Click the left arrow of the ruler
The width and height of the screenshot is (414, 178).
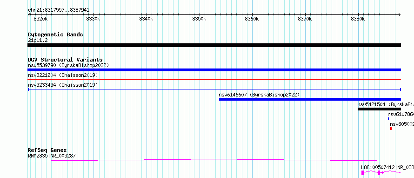(x=29, y=15)
